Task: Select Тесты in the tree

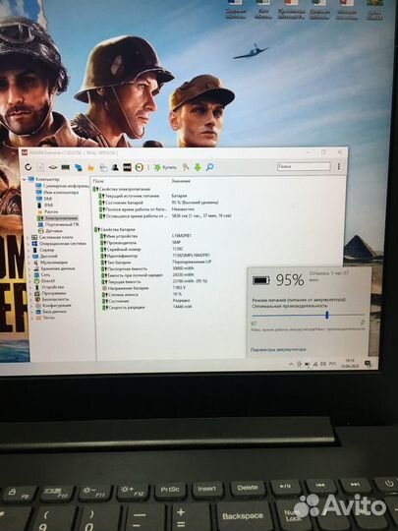Action: pos(45,318)
